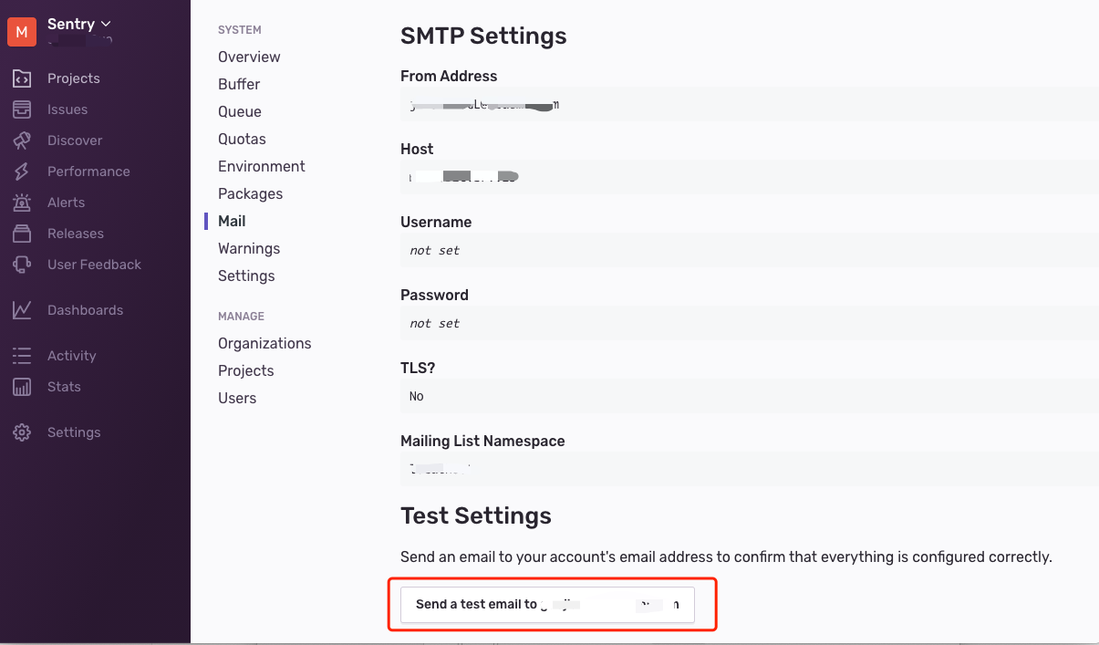Open the Overview system page
This screenshot has width=1099, height=645.
[249, 57]
